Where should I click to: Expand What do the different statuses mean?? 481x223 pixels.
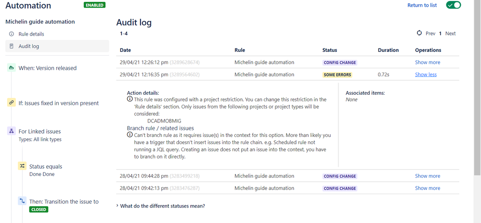click(x=160, y=206)
